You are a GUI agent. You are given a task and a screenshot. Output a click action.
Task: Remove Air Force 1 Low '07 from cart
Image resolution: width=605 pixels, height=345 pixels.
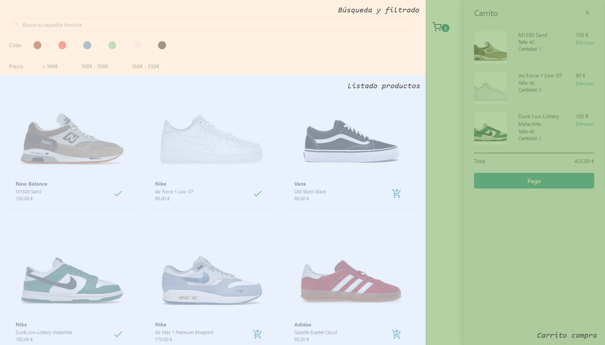point(585,84)
